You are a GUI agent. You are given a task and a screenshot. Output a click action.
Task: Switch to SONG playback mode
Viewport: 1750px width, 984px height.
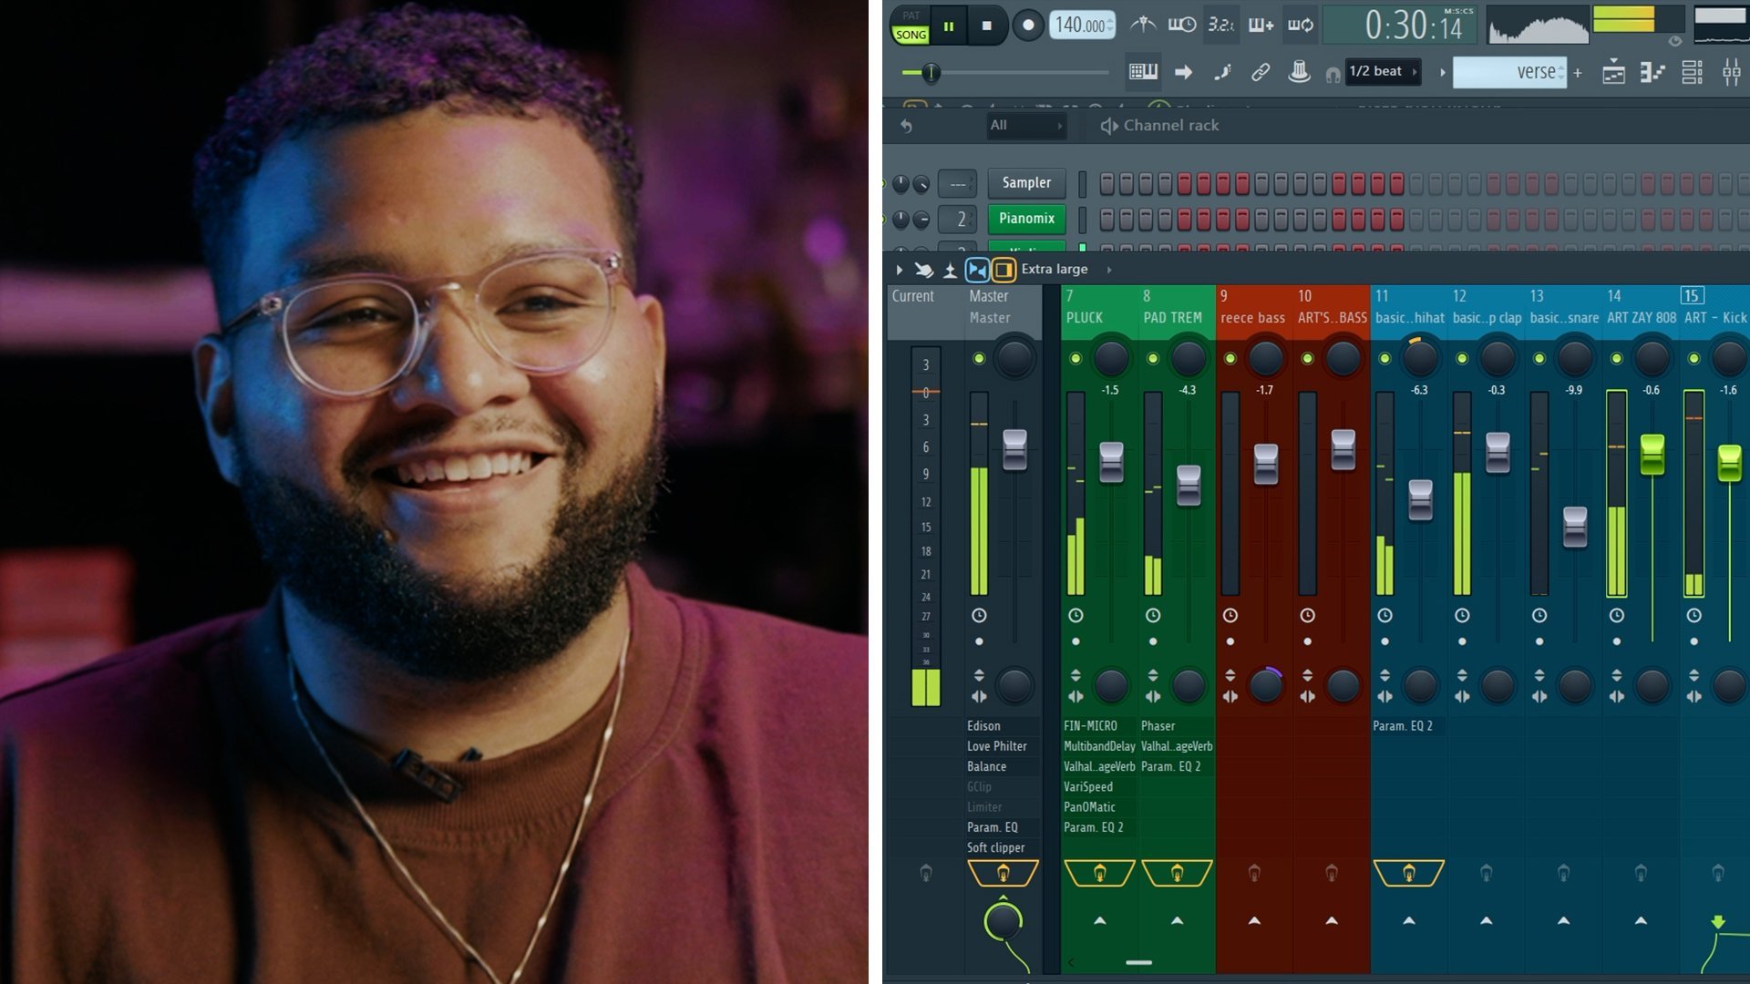tap(911, 35)
